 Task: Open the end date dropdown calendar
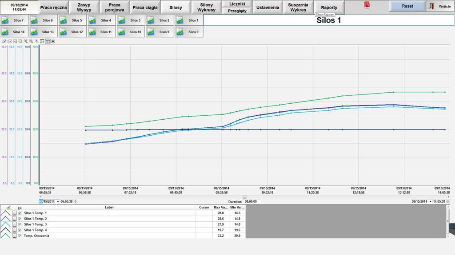pos(430,201)
